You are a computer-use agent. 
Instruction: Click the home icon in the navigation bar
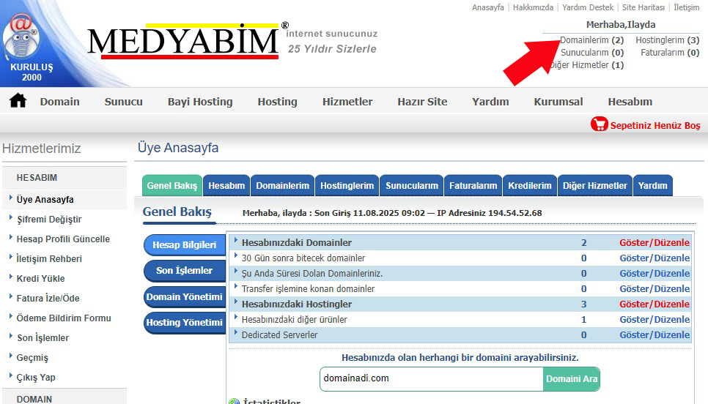tap(18, 100)
